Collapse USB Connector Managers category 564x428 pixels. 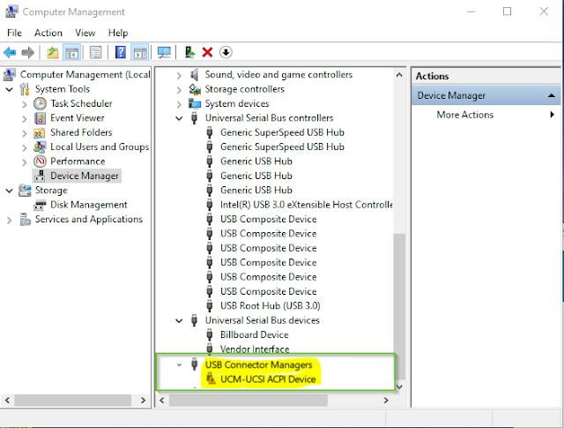pyautogui.click(x=179, y=365)
